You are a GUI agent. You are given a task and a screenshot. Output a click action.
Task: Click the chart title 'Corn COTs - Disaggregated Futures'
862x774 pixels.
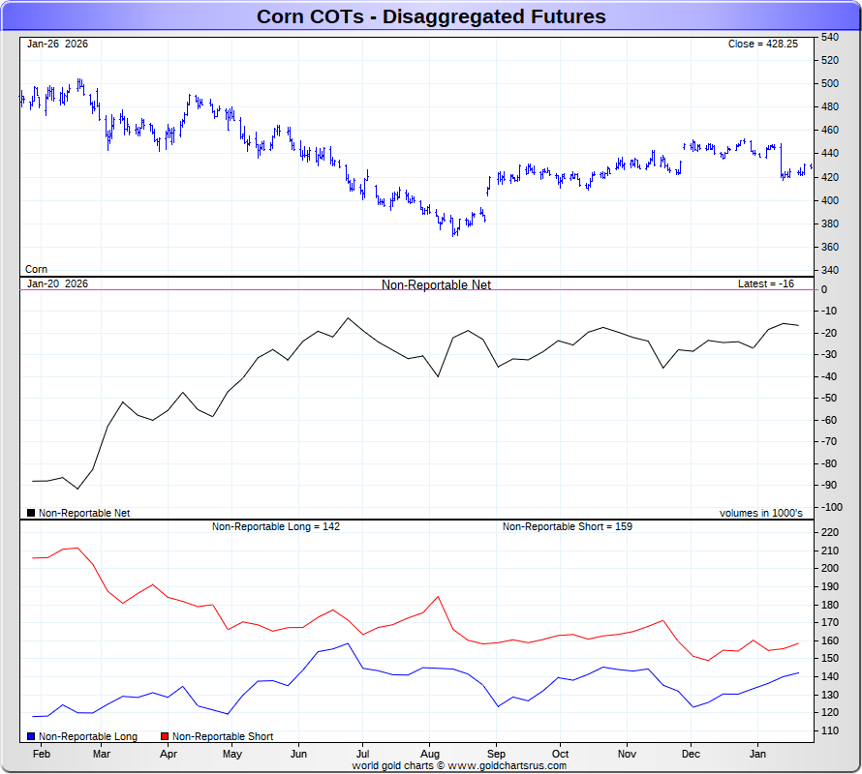431,16
